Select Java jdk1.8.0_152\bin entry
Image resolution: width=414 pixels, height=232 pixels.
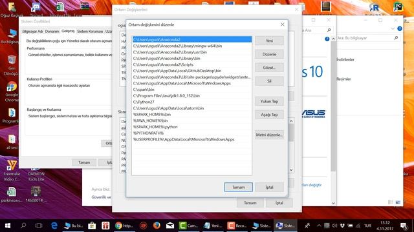192,96
